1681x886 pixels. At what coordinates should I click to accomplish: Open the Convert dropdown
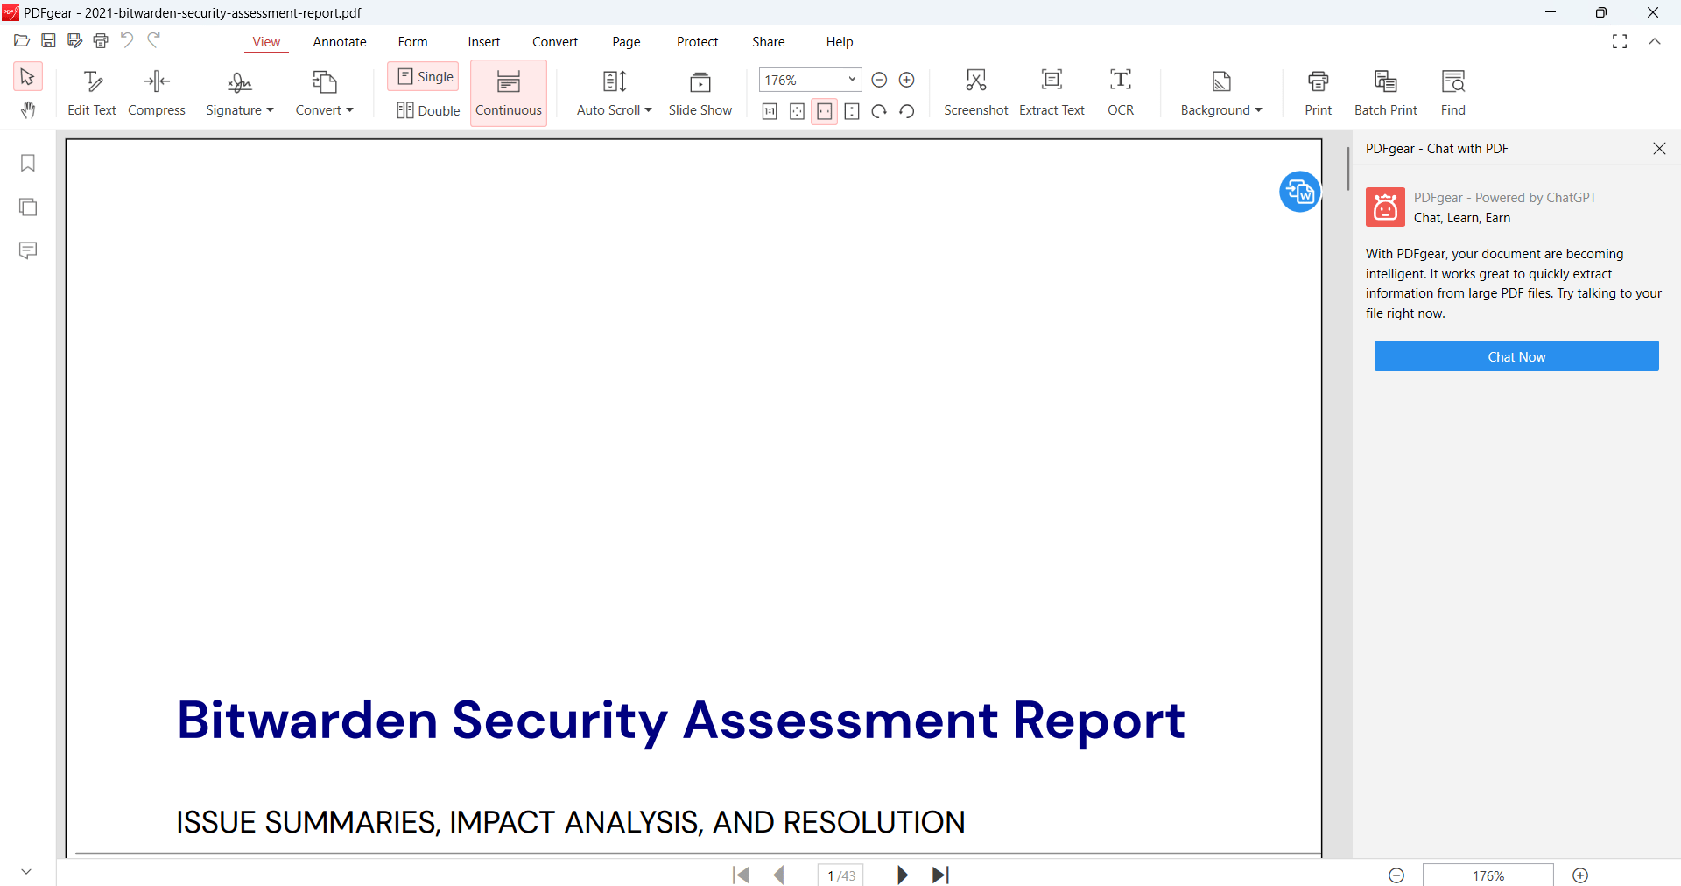325,91
